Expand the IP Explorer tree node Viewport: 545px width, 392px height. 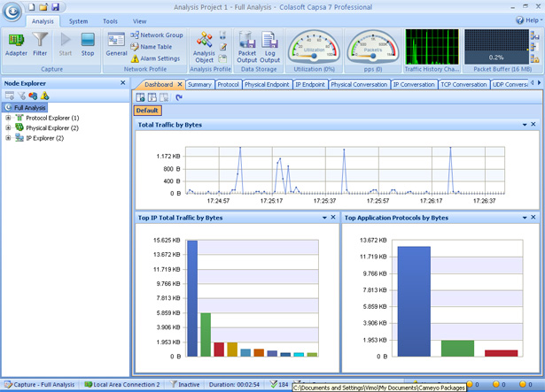coord(8,138)
